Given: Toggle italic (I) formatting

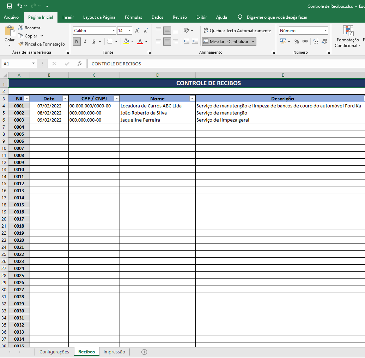Looking at the screenshot, I should pos(85,41).
